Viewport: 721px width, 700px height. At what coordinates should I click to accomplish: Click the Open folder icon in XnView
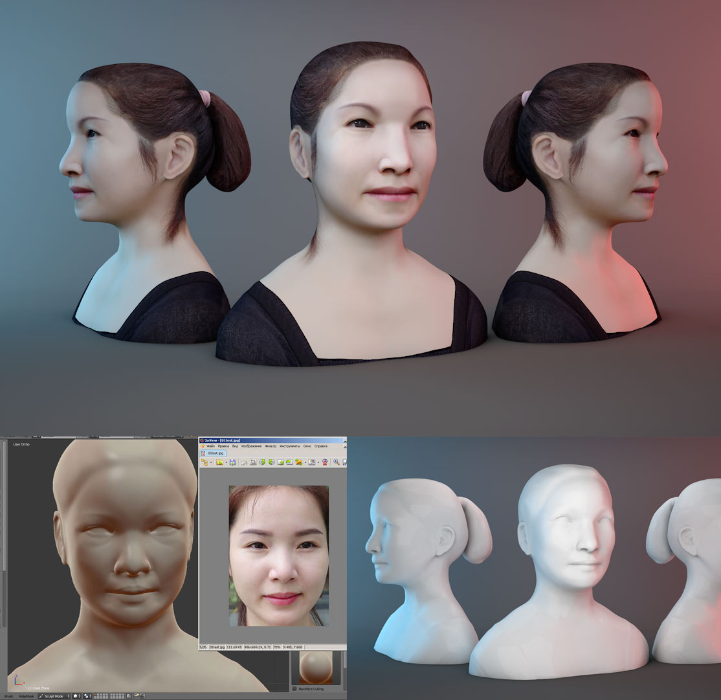(219, 462)
